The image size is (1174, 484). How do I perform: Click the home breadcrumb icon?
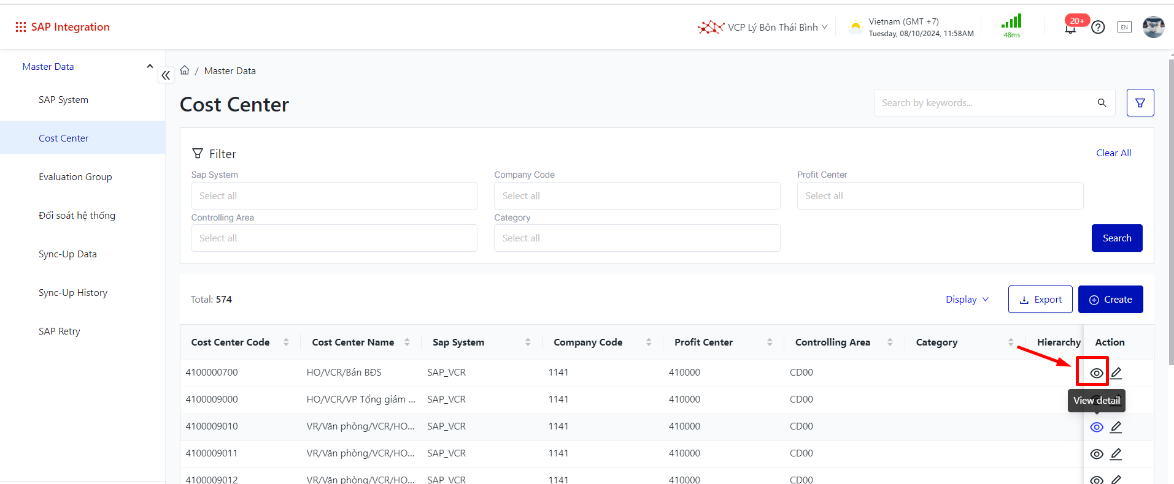[x=185, y=70]
